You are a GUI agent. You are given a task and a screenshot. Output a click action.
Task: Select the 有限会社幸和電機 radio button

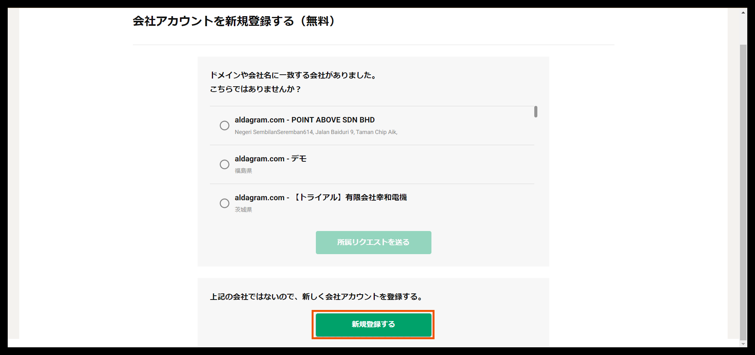(225, 203)
